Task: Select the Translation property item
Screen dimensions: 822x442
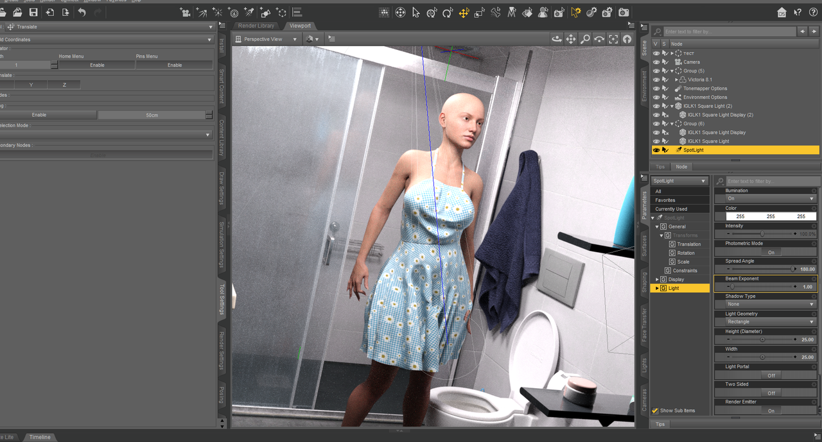Action: click(x=689, y=244)
